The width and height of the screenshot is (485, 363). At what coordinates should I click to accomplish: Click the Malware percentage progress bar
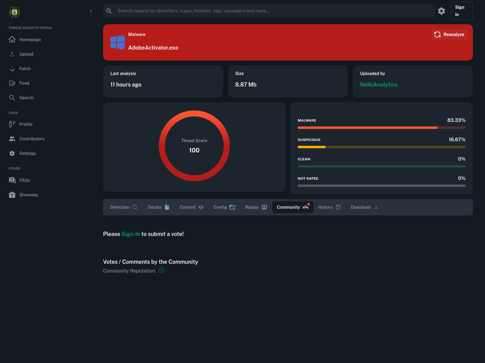(x=381, y=128)
